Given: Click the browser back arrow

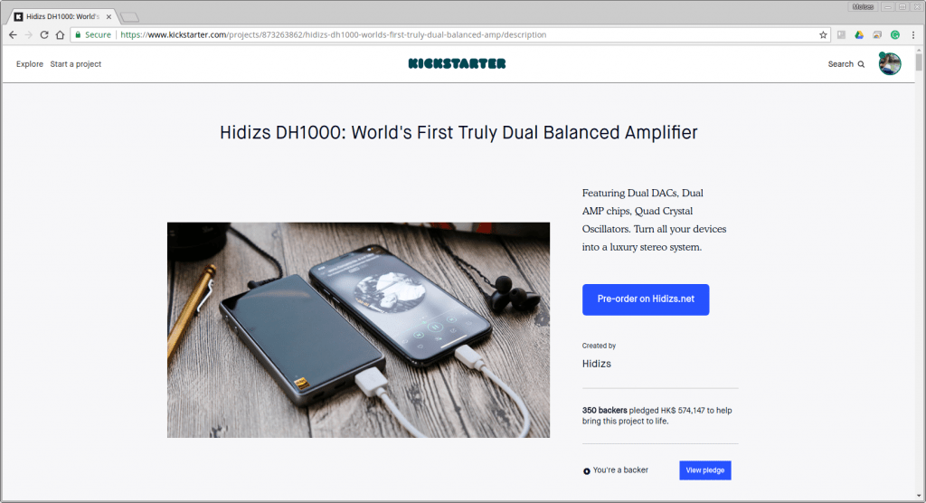Looking at the screenshot, I should (13, 35).
